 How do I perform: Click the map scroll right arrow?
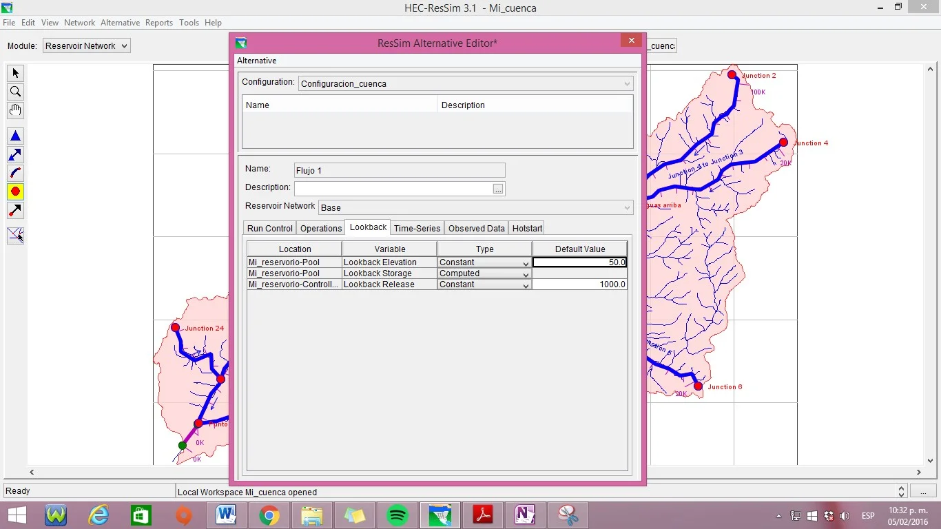(919, 473)
